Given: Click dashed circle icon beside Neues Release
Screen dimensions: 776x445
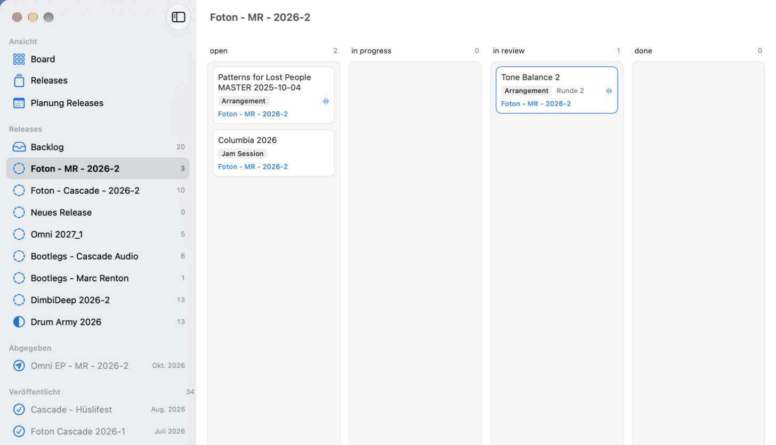Looking at the screenshot, I should pyautogui.click(x=19, y=212).
